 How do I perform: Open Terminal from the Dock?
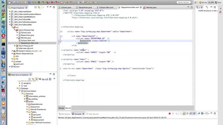click(x=3, y=44)
